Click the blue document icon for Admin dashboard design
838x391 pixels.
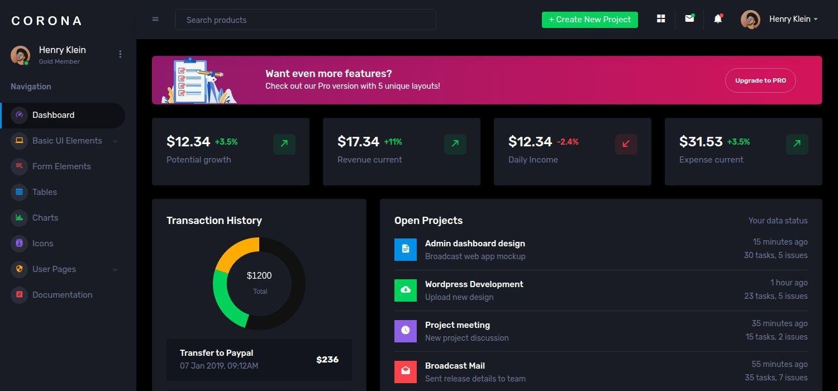pyautogui.click(x=406, y=250)
